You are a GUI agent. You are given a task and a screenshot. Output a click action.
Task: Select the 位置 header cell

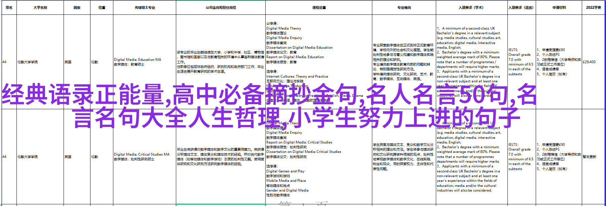tap(102, 7)
